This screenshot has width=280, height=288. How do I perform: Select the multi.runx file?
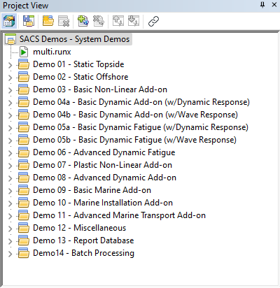pyautogui.click(x=52, y=52)
